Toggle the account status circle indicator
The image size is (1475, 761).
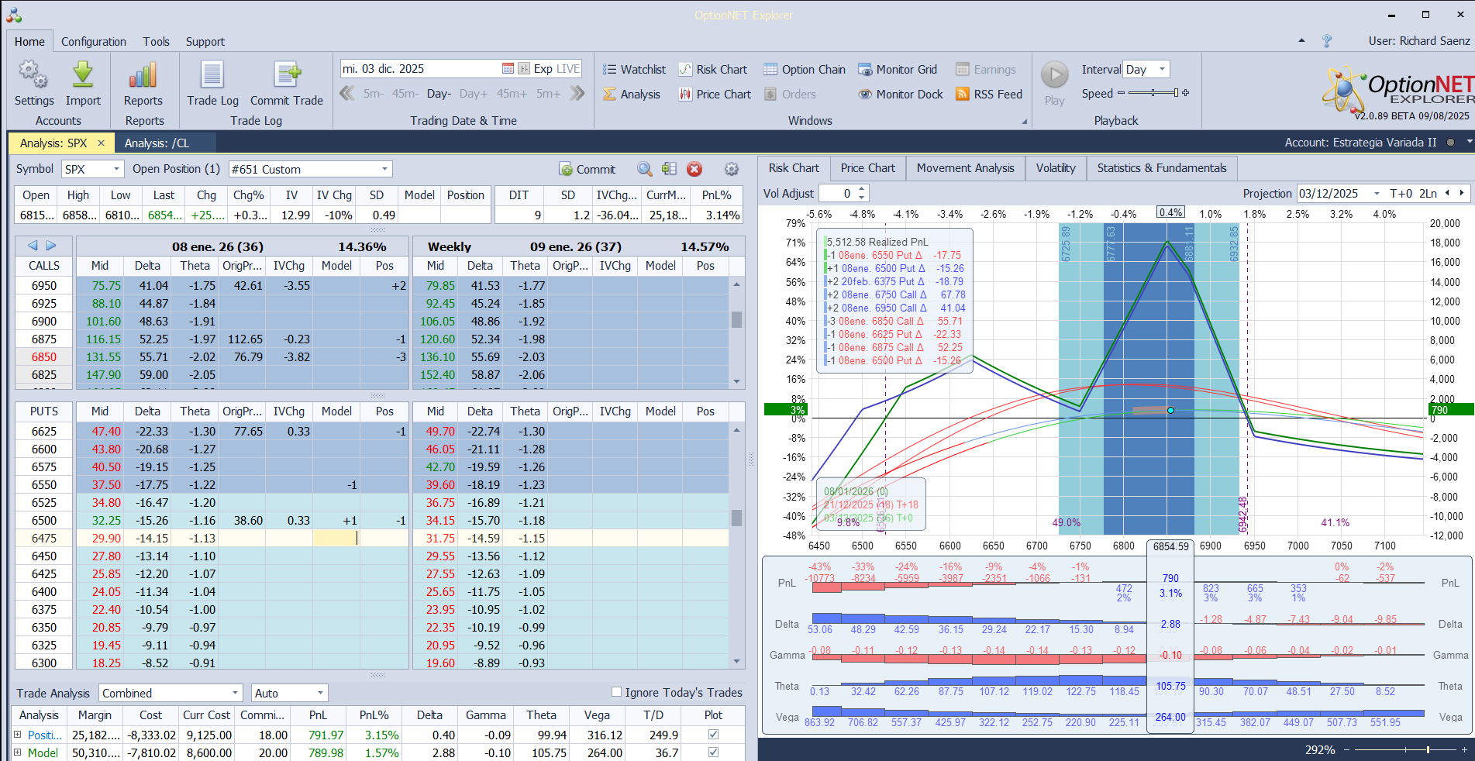1449,143
